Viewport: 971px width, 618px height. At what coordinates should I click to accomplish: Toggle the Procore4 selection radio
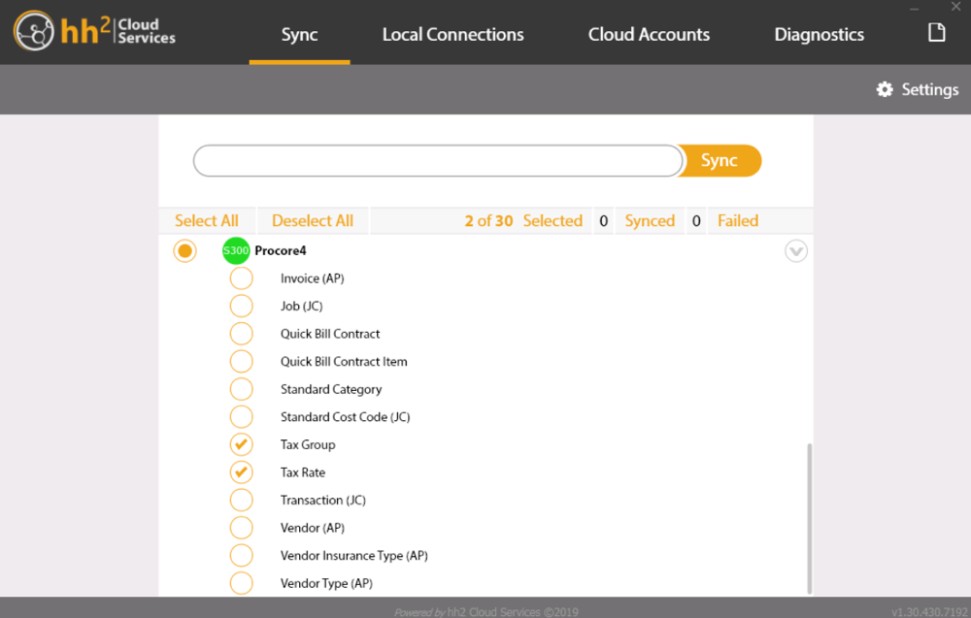[x=184, y=250]
